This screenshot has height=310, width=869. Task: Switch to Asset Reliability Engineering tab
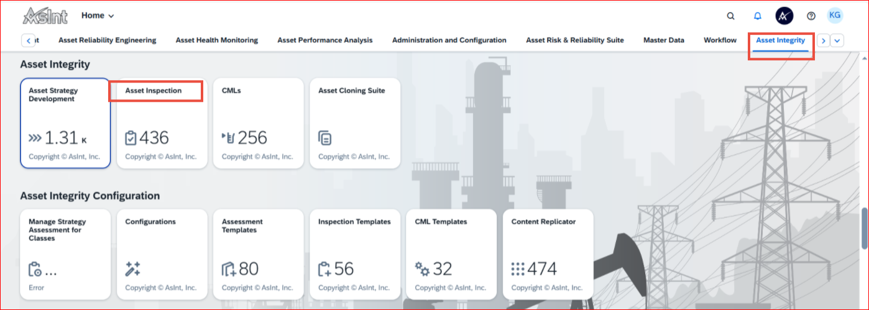click(x=108, y=40)
